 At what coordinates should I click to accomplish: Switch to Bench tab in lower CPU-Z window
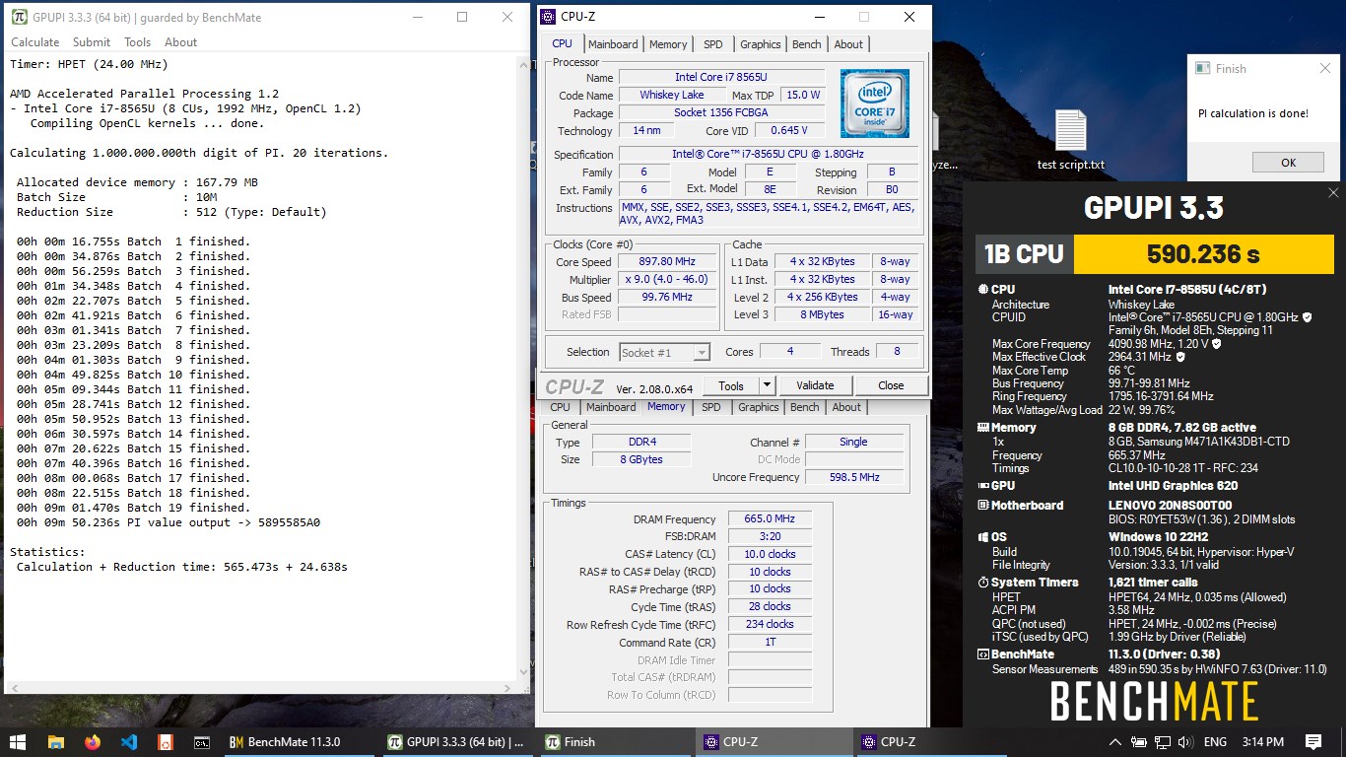[x=804, y=407]
